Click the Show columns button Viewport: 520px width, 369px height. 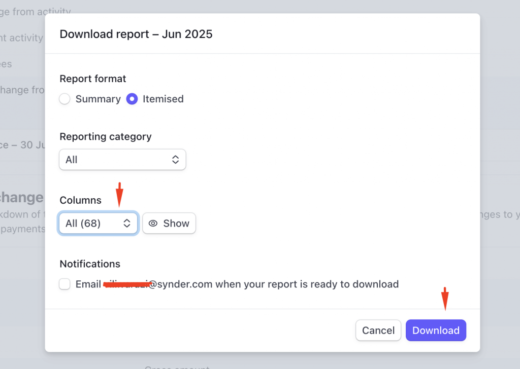tap(169, 224)
